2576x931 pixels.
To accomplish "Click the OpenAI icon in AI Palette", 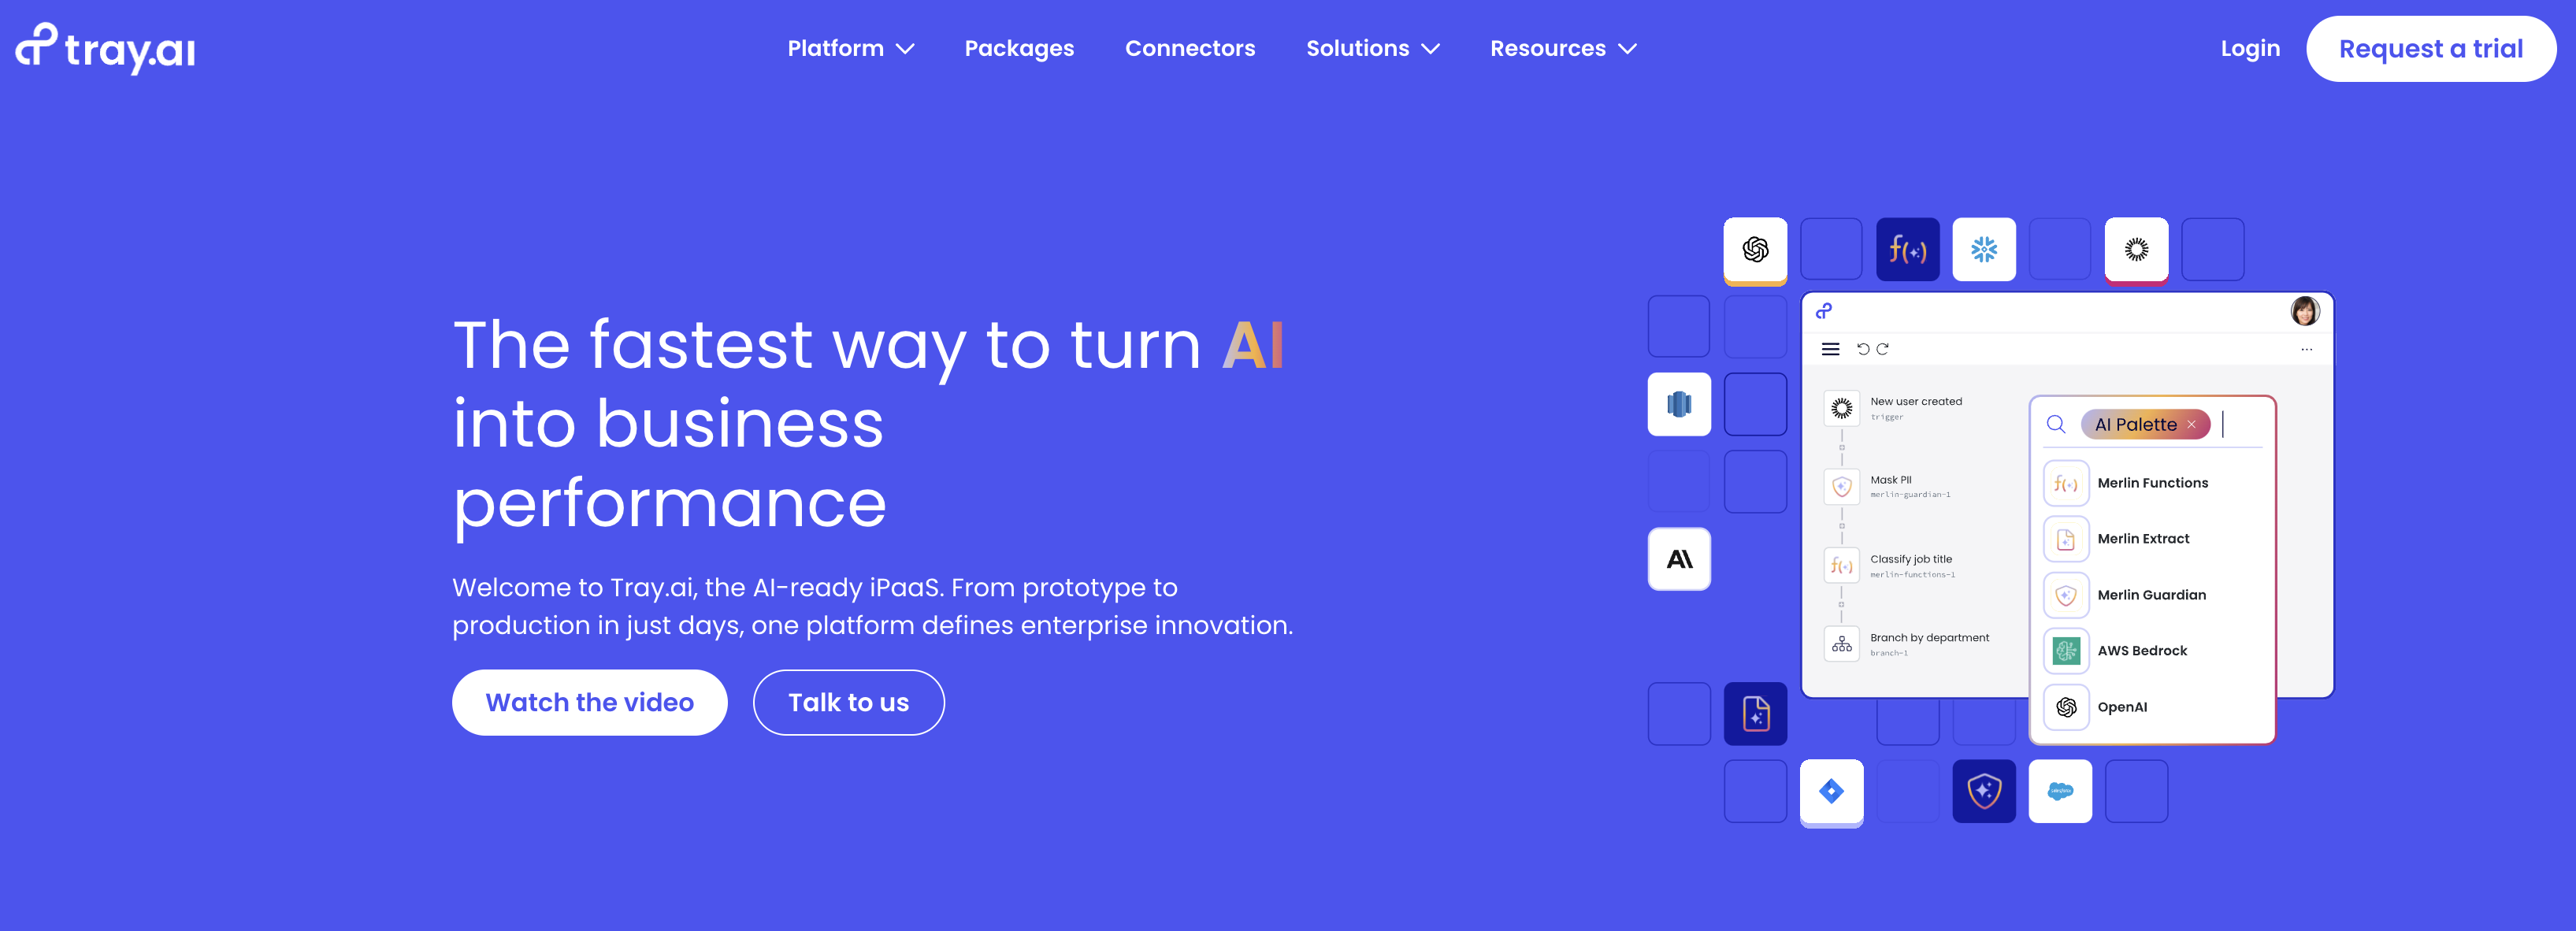I will point(2067,706).
